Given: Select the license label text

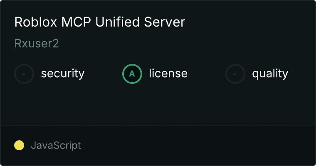Looking at the screenshot, I should point(168,73).
